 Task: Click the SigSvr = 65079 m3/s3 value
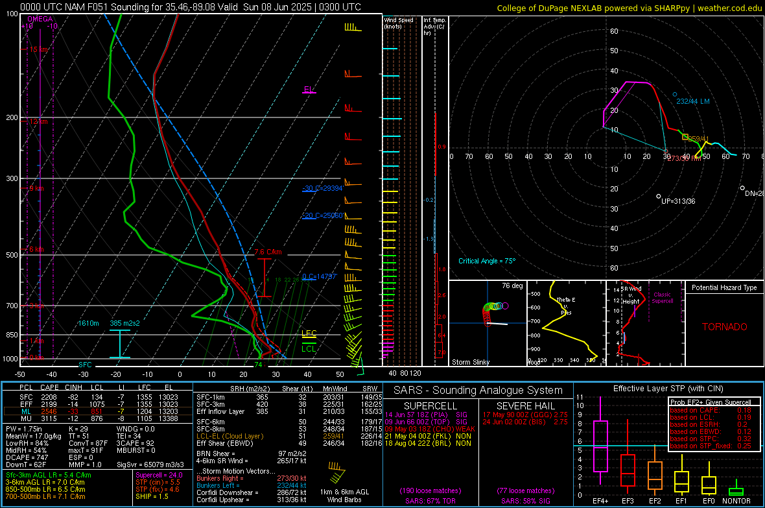click(x=150, y=465)
